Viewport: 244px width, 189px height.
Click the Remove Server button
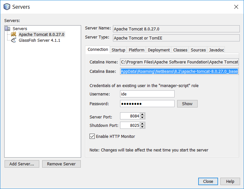pos(61,164)
